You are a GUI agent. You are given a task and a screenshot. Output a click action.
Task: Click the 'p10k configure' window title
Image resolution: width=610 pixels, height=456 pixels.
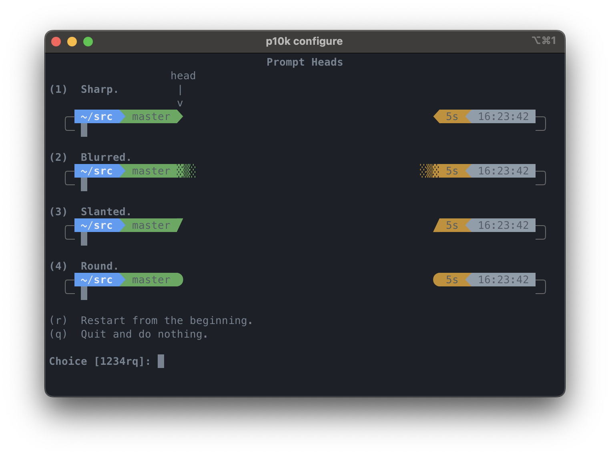[x=304, y=41]
